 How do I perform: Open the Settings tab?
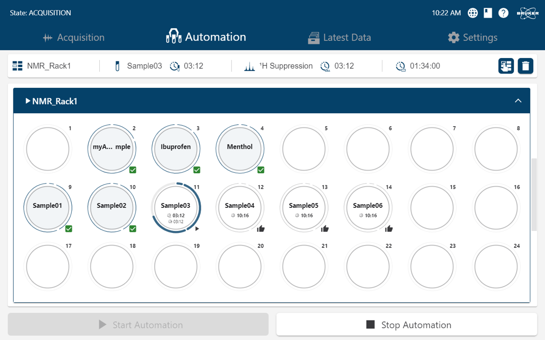click(x=472, y=37)
